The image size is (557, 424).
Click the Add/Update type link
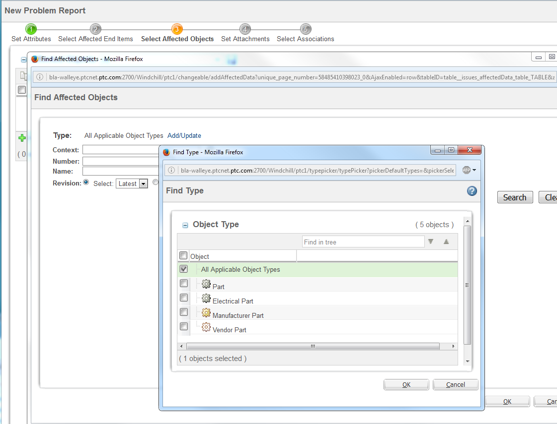pyautogui.click(x=184, y=135)
